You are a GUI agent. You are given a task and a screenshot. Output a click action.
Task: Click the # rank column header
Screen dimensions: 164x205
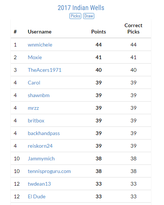pyautogui.click(x=15, y=32)
